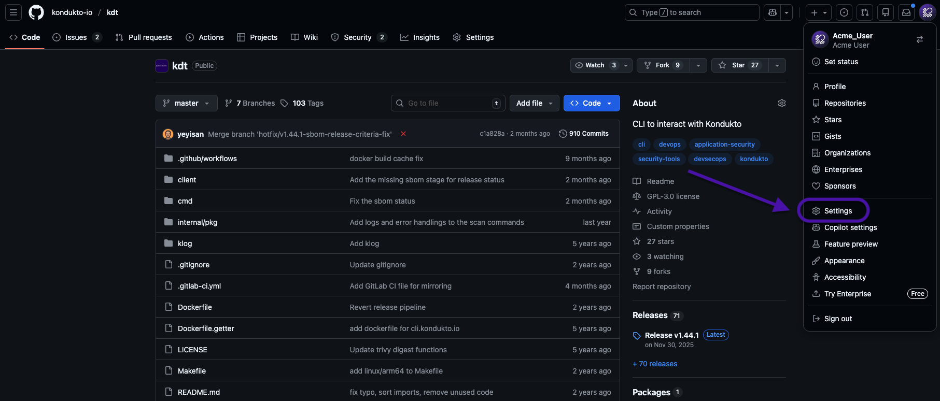Screen dimensions: 940x401
Task: Open Copilot settings in user menu
Action: point(870,227)
